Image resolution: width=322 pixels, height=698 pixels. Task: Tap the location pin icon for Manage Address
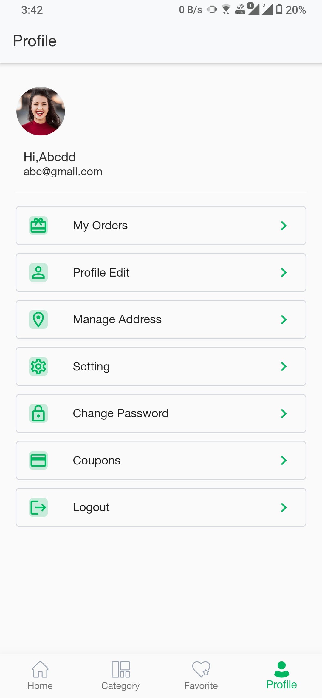(x=38, y=319)
